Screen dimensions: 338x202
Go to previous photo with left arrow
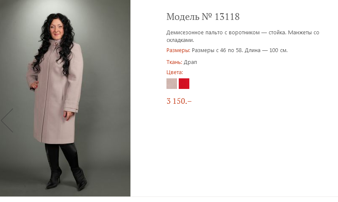(x=7, y=120)
